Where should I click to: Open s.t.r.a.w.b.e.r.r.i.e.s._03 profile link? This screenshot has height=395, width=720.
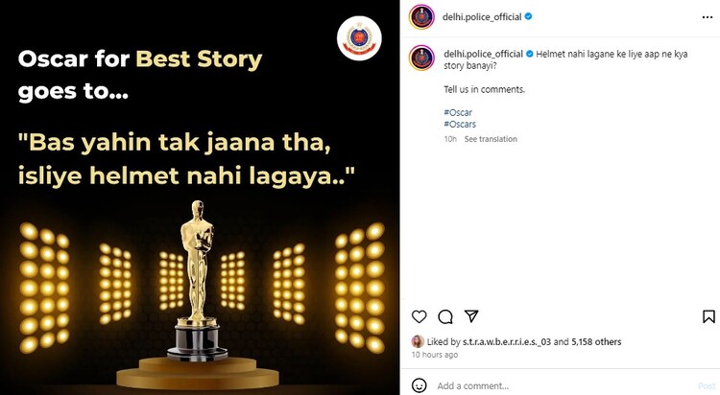coord(507,341)
